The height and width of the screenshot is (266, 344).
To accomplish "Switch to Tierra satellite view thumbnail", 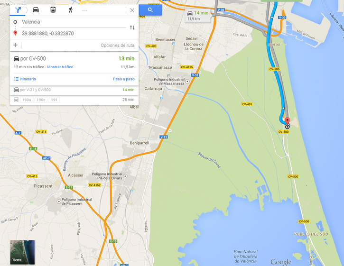I will 22,252.
